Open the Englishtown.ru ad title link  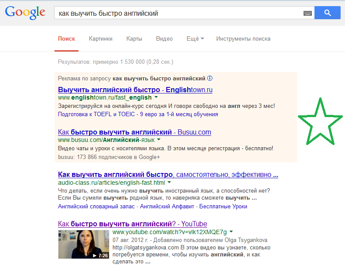tap(135, 90)
